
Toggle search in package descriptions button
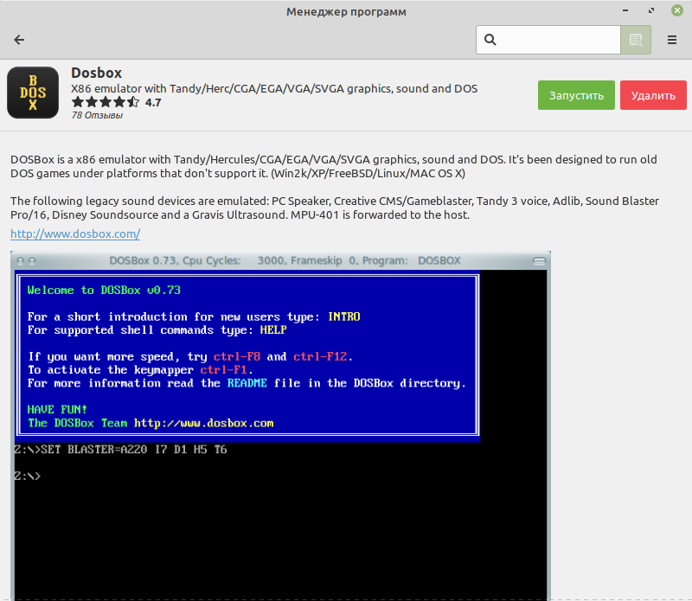[636, 40]
